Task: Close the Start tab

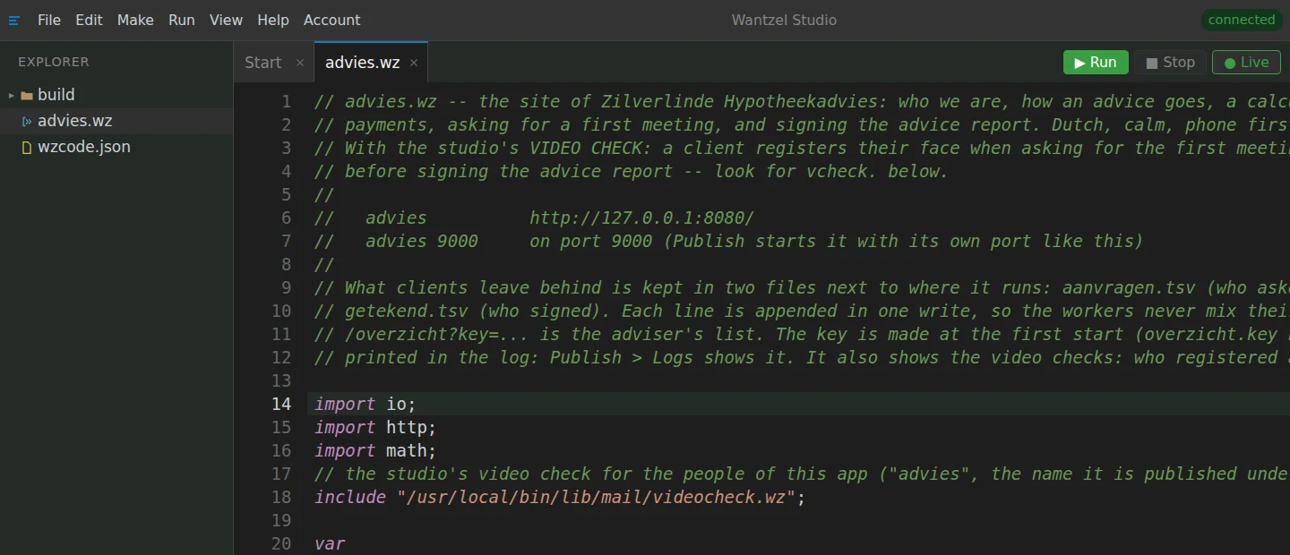Action: (300, 63)
